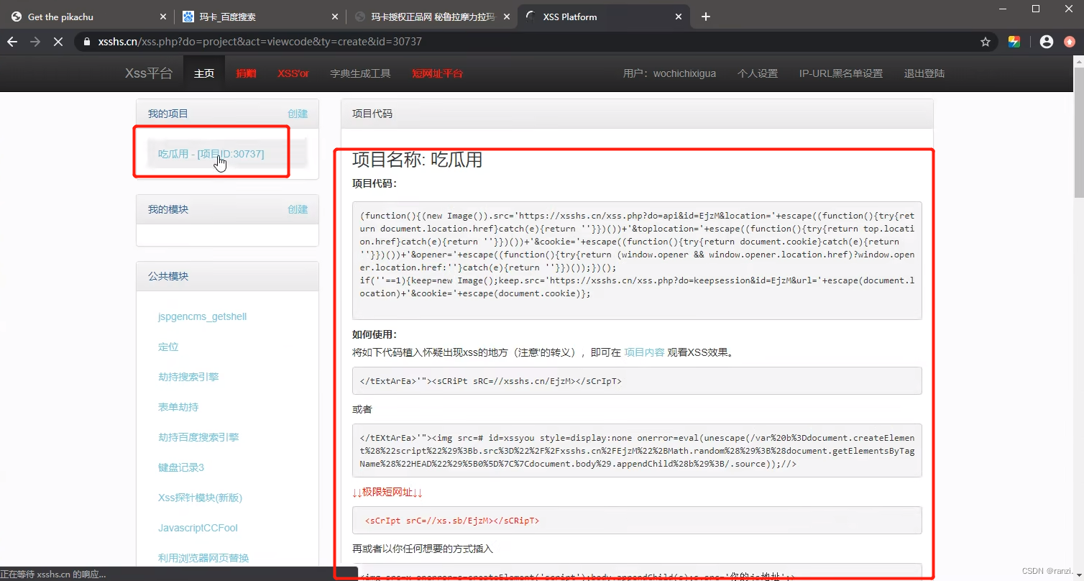Click the ↓↓极限短网址↓↓ red label
The image size is (1084, 581).
pyautogui.click(x=387, y=493)
